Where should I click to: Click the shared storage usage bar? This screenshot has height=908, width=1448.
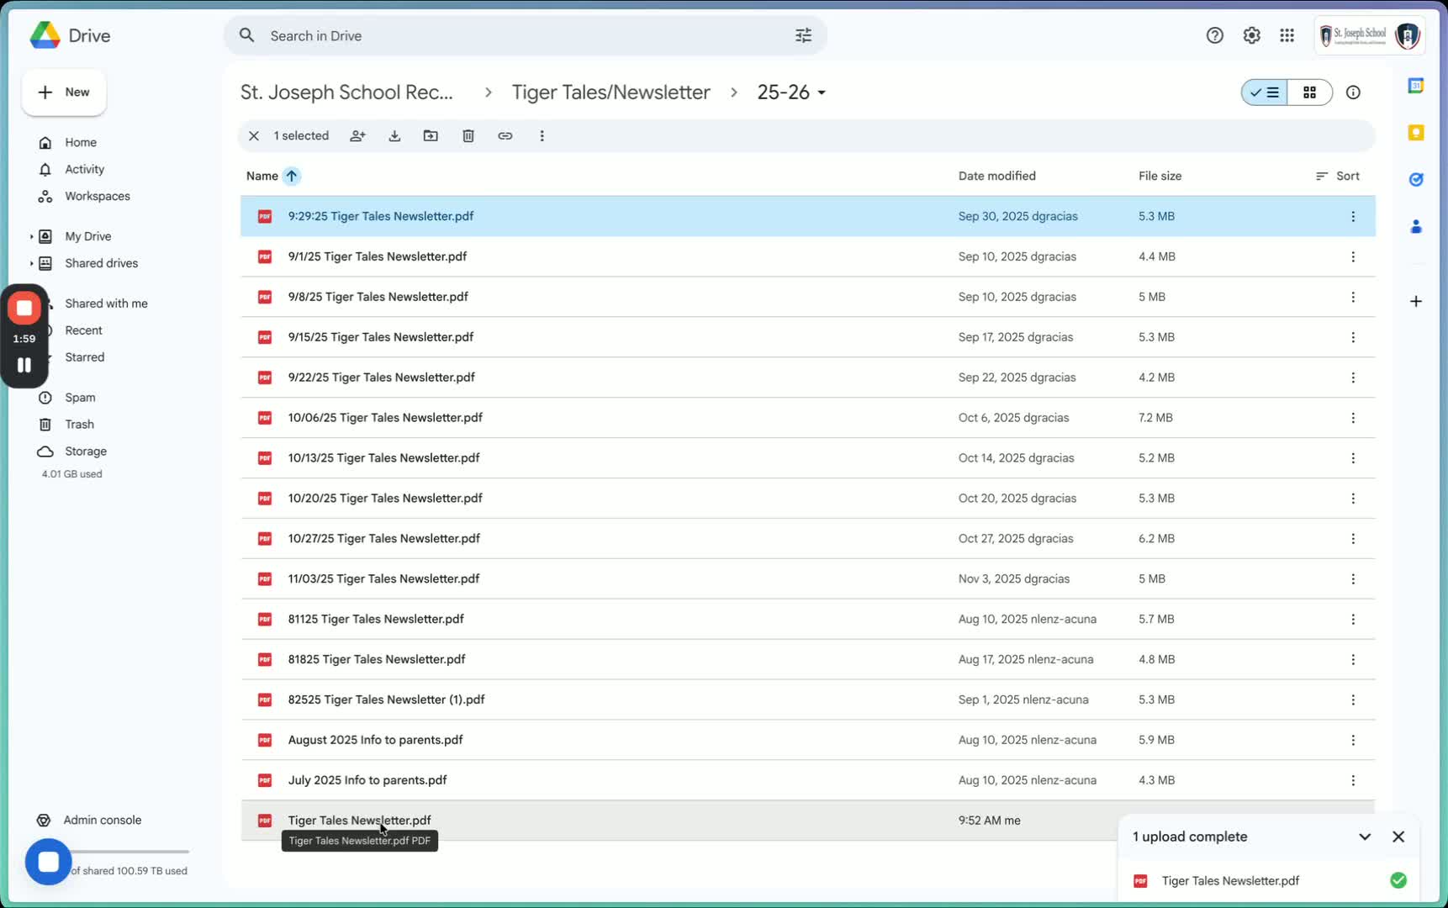130,852
